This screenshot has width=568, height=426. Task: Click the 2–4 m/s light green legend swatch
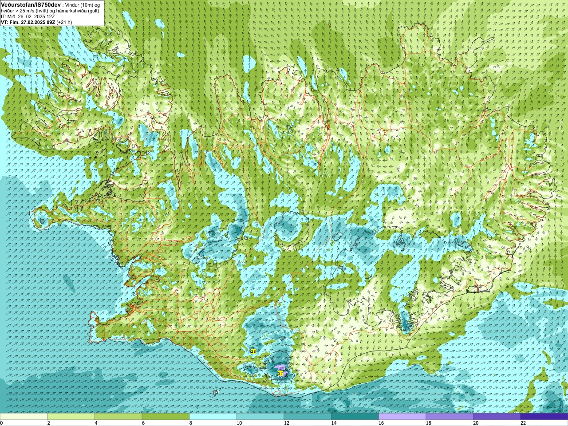pyautogui.click(x=71, y=417)
